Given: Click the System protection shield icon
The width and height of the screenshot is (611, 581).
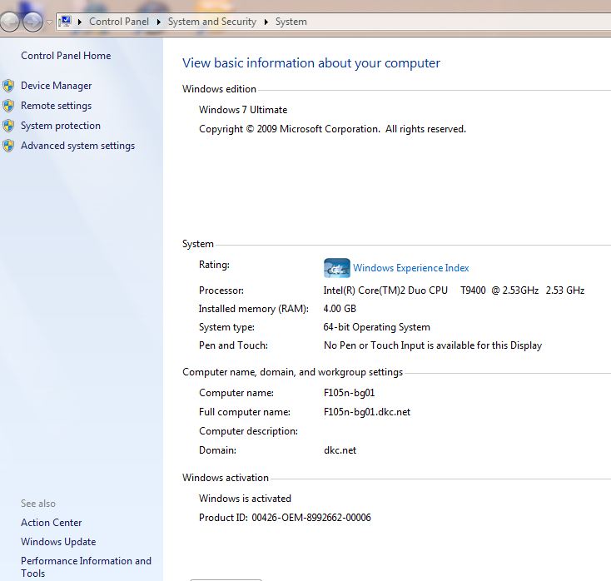Looking at the screenshot, I should coord(8,126).
